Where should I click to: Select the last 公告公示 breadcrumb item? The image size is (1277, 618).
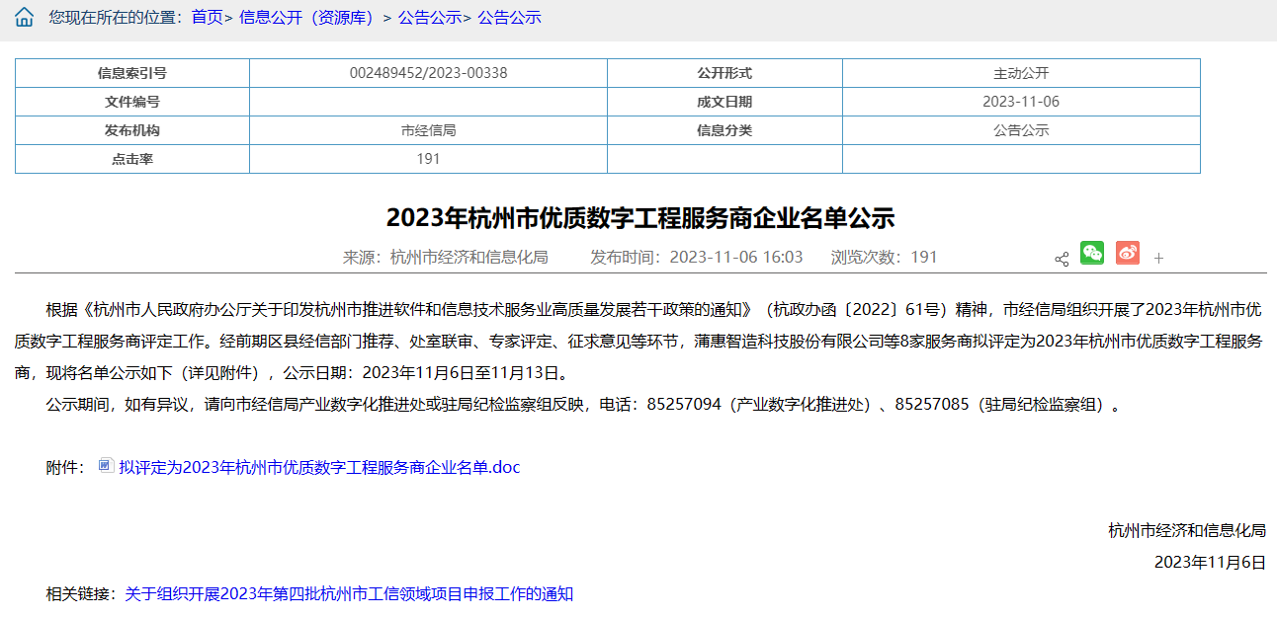tap(509, 18)
